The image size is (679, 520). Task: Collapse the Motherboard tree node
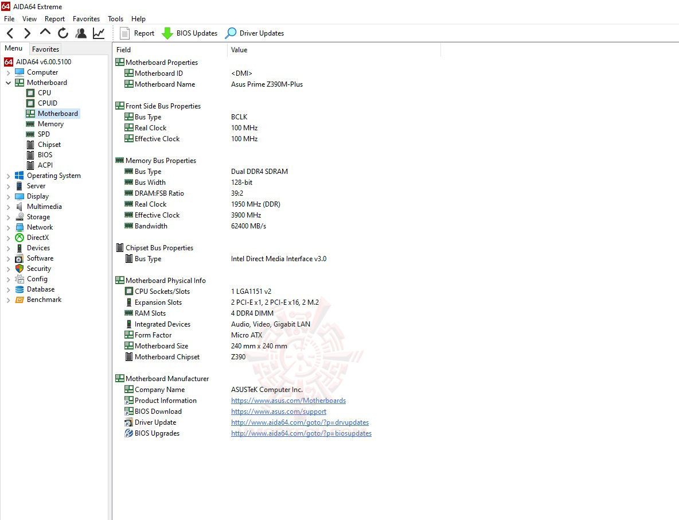point(8,82)
